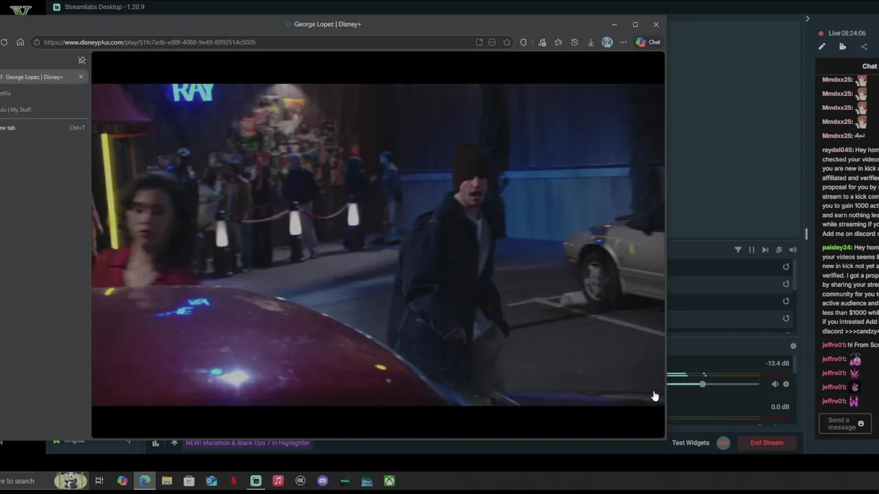Toggle Streamlabs muted microphone icon
The height and width of the screenshot is (494, 879).
(779, 250)
